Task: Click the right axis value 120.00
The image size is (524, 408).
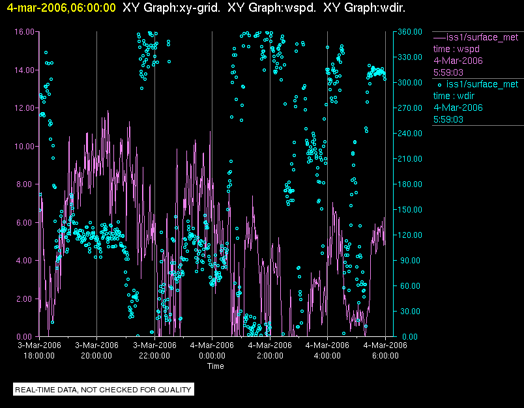Action: point(410,235)
